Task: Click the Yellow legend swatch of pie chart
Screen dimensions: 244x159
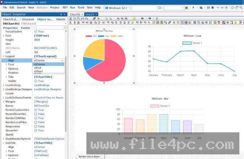Action: coord(113,36)
